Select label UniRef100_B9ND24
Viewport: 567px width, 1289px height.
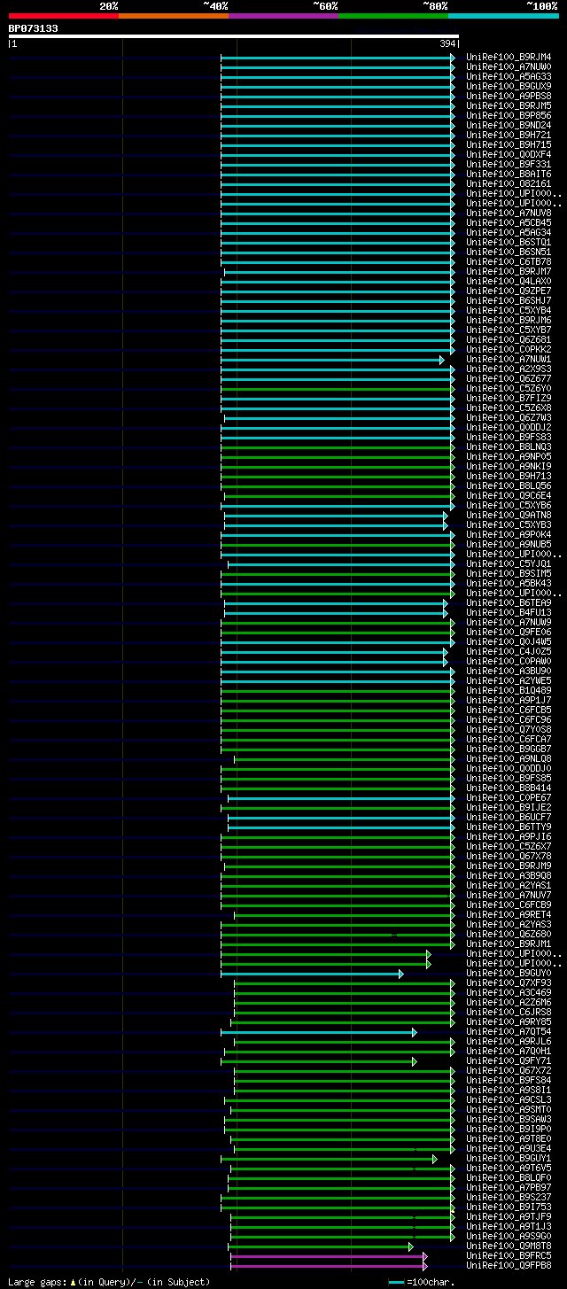click(509, 125)
